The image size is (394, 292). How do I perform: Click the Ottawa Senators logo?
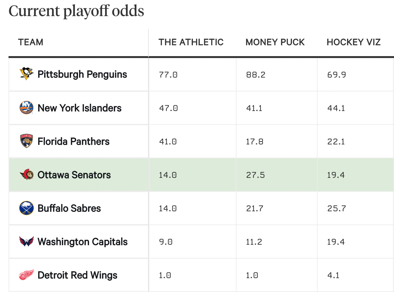[x=27, y=175]
